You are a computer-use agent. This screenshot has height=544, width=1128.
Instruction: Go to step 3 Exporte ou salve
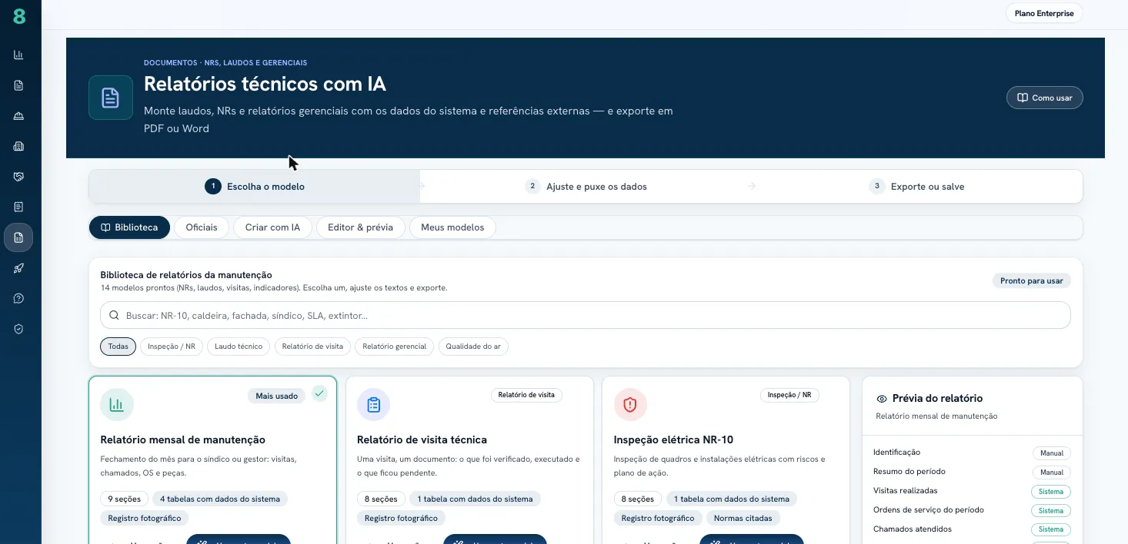coord(917,186)
